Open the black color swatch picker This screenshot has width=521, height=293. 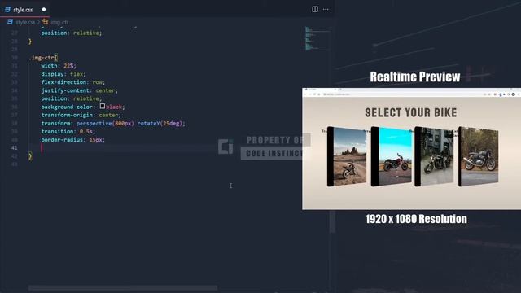click(x=103, y=107)
